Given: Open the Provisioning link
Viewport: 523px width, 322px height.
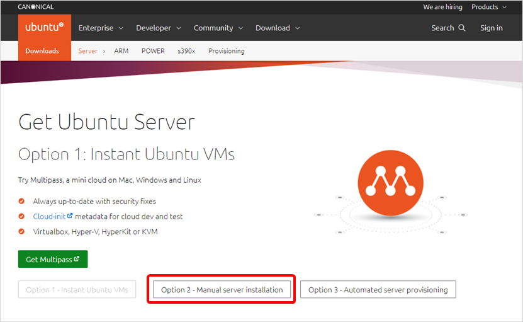Looking at the screenshot, I should [227, 51].
